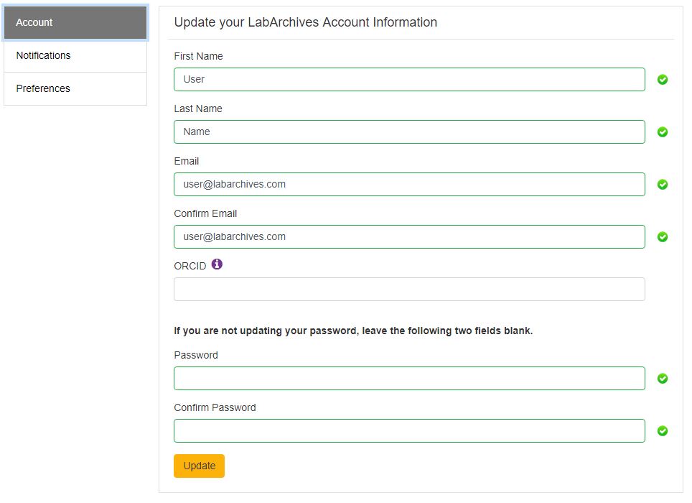This screenshot has width=692, height=503.
Task: Click green checkmark beside Last Name field
Action: (663, 132)
